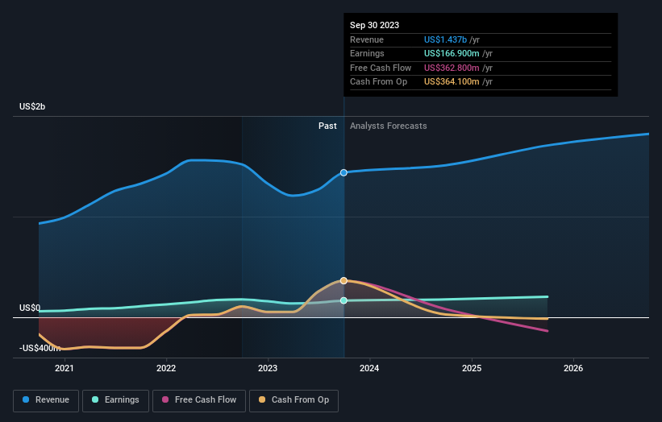Click the -US$400m y-axis label
Screen dimensions: 662x422
click(x=40, y=348)
